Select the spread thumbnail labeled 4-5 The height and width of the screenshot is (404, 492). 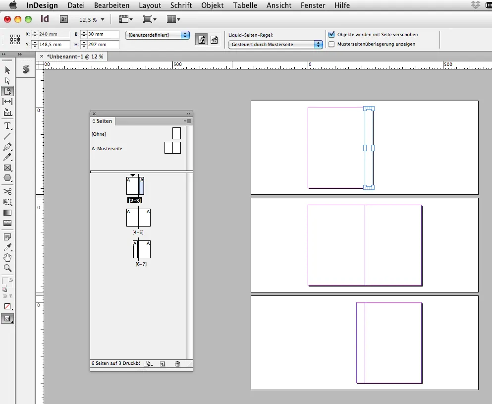pyautogui.click(x=138, y=217)
